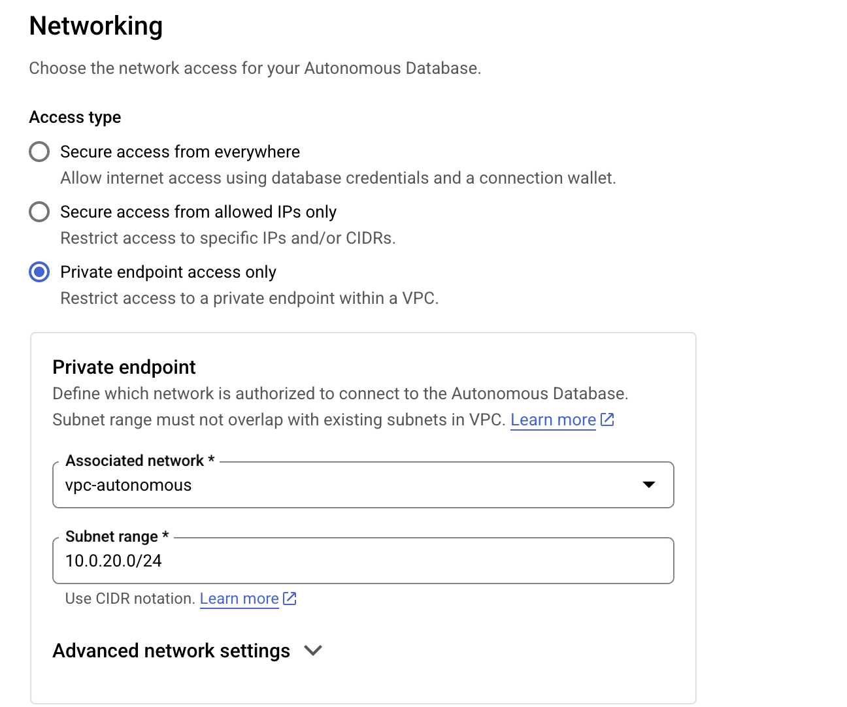
Task: Choose Secure access from allowed IPs only
Action: coord(39,212)
